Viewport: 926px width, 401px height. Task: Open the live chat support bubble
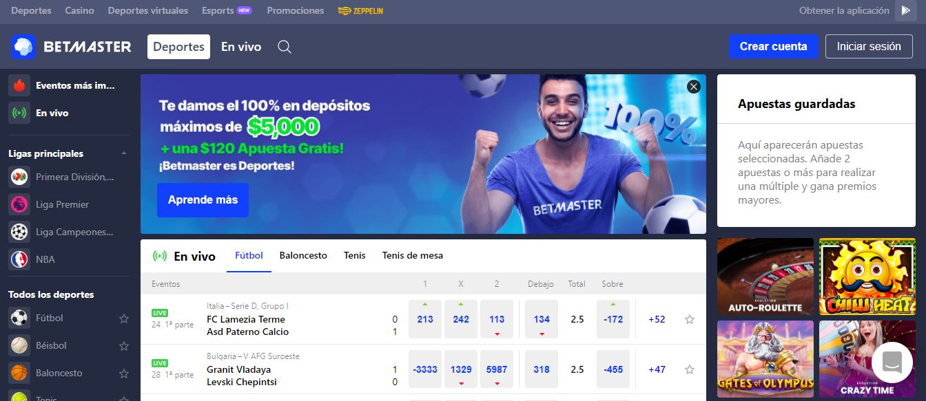point(892,362)
